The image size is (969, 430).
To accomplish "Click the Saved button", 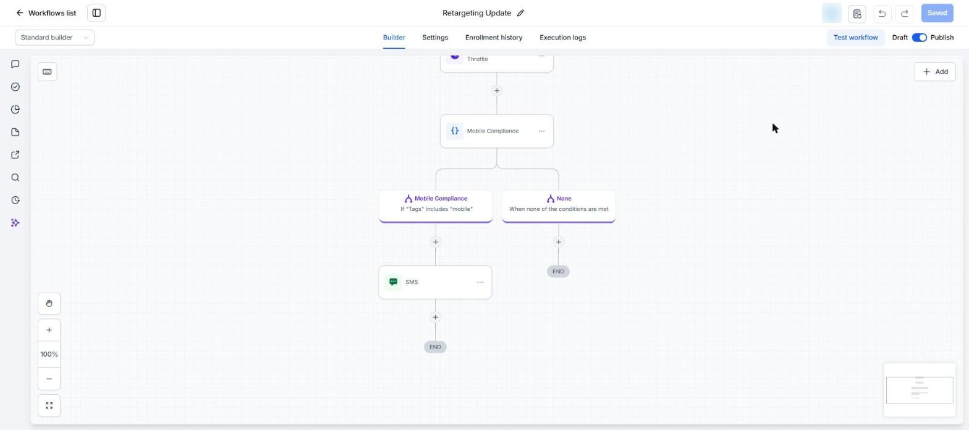I will (x=937, y=13).
